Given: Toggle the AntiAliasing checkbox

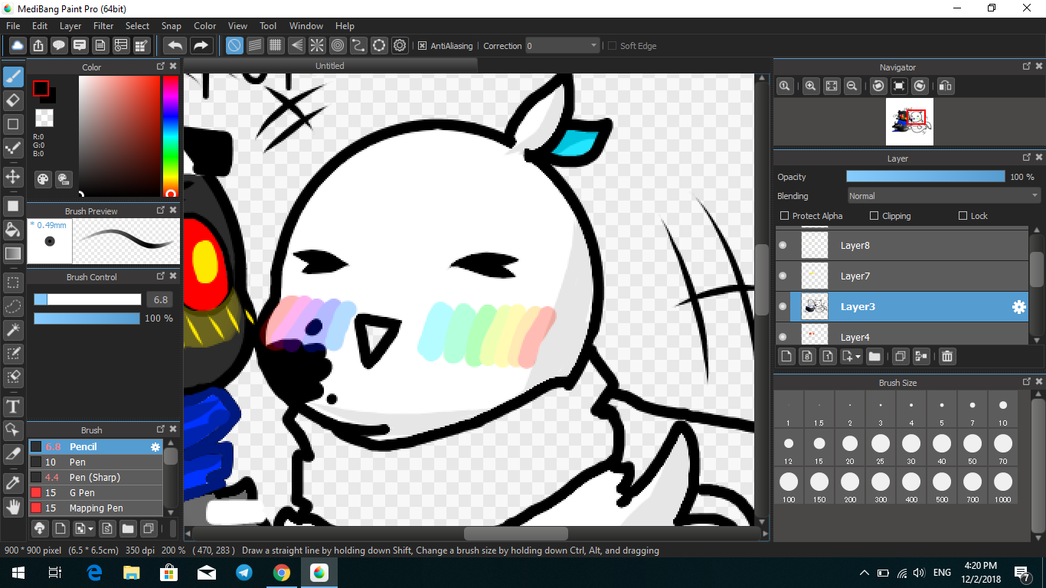Looking at the screenshot, I should pos(422,46).
